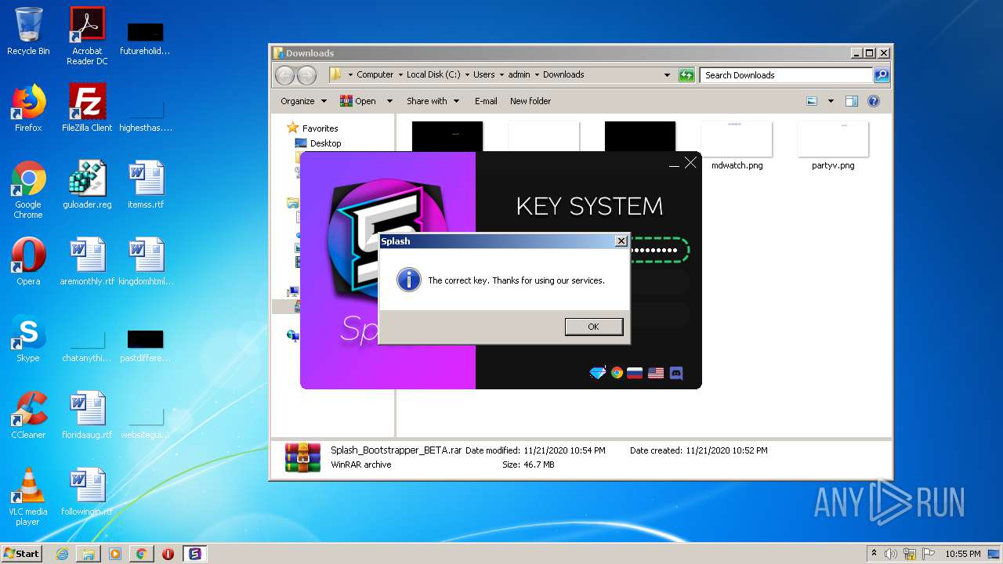Open Internet Explorer from taskbar

pyautogui.click(x=62, y=554)
